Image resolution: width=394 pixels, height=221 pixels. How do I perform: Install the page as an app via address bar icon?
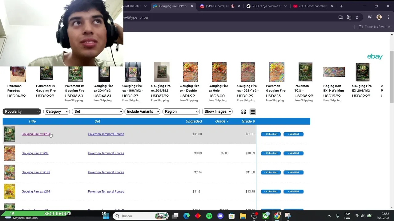tap(340, 17)
